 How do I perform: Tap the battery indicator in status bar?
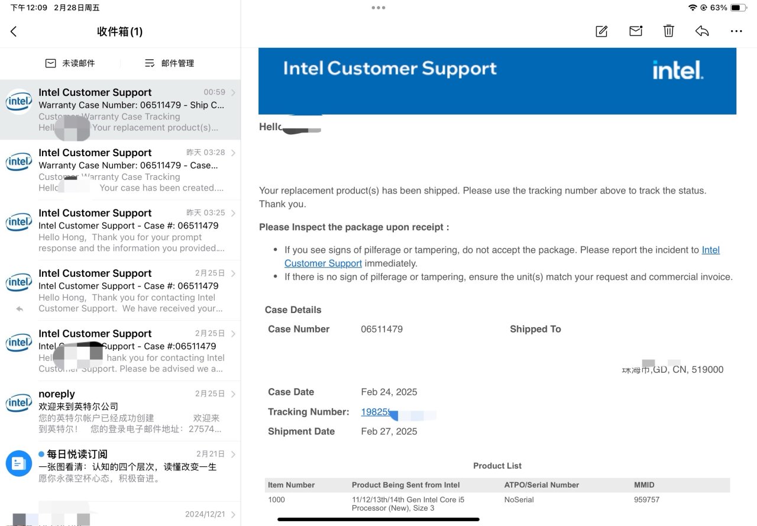coord(738,8)
